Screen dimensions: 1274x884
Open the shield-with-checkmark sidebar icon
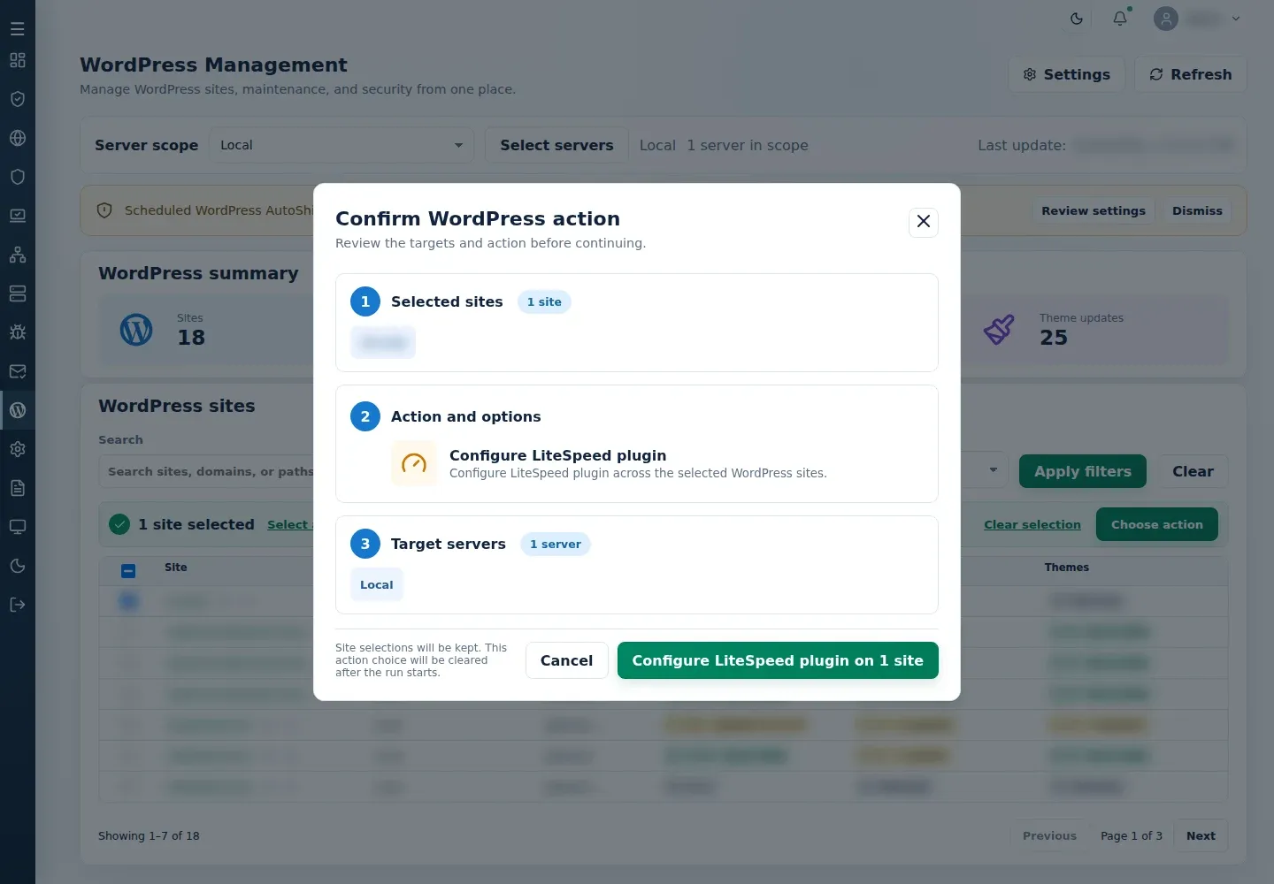tap(18, 99)
